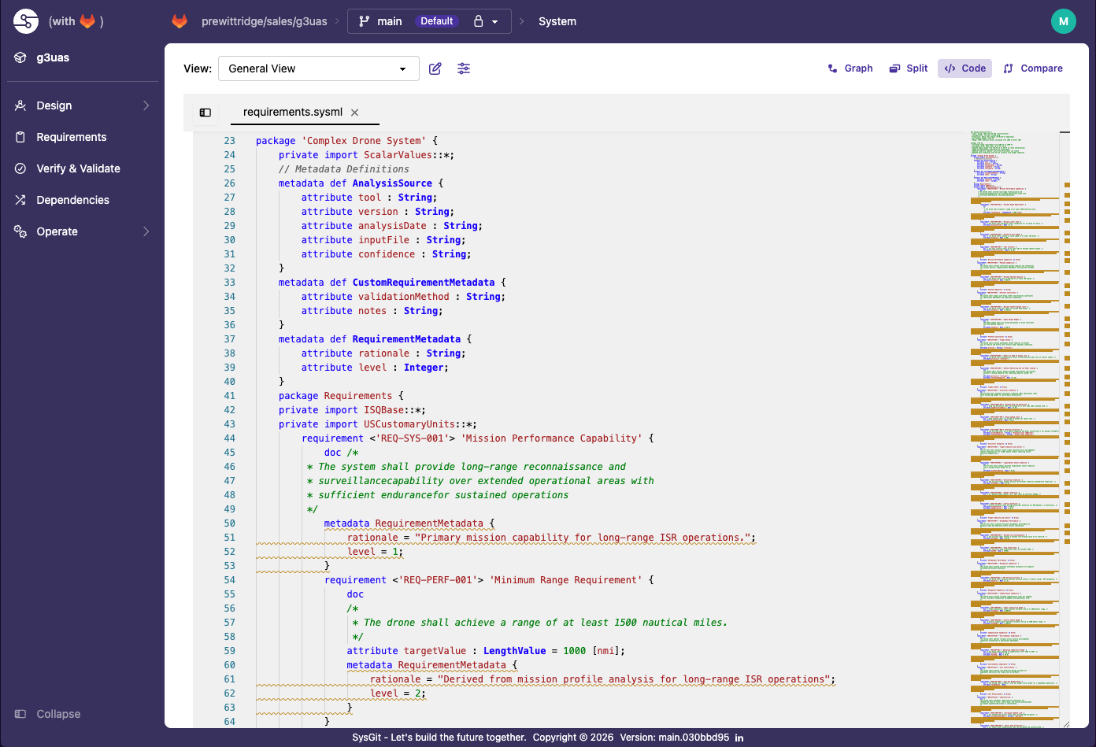Click the GitLab icon next to "with"
This screenshot has height=747, width=1096.
(x=87, y=21)
